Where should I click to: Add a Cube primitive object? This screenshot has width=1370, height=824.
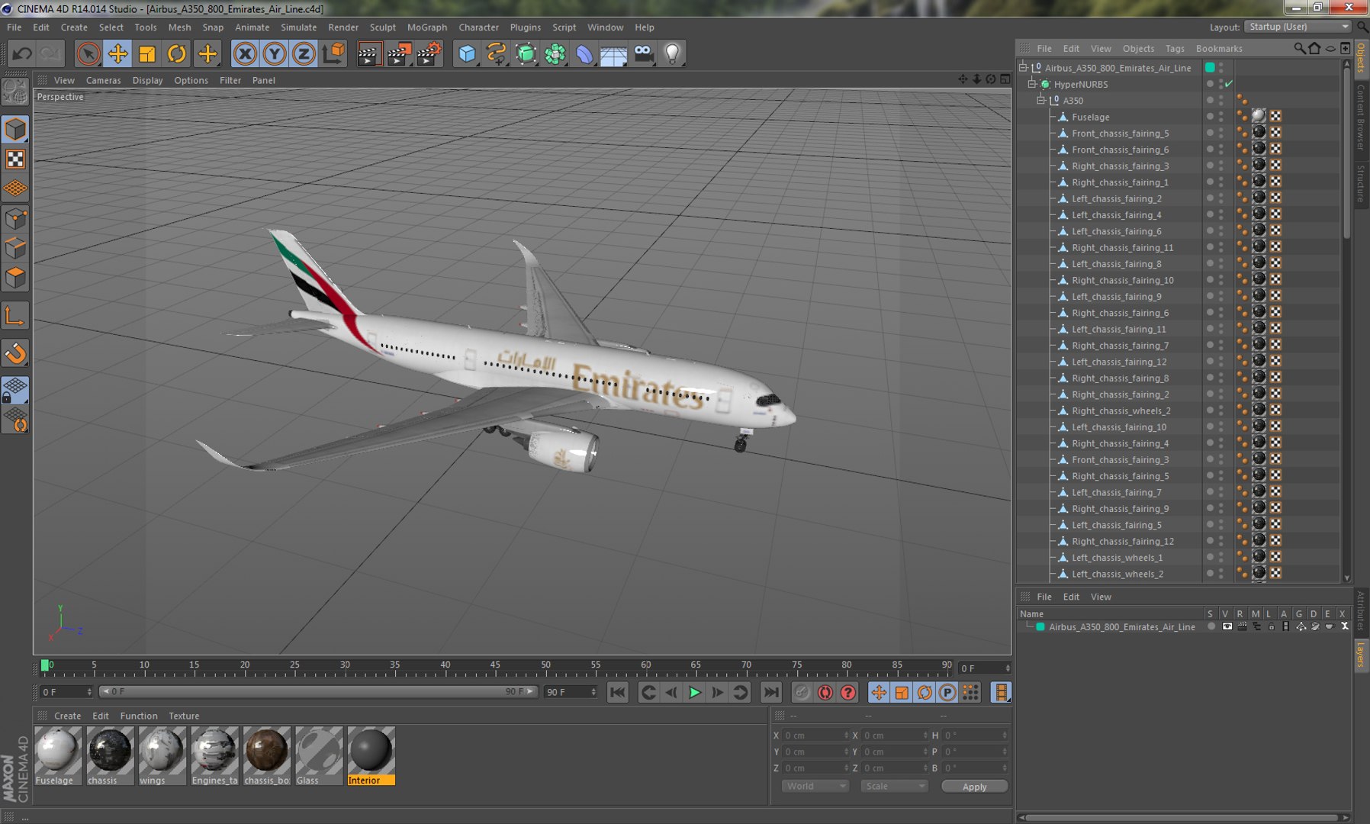click(467, 53)
